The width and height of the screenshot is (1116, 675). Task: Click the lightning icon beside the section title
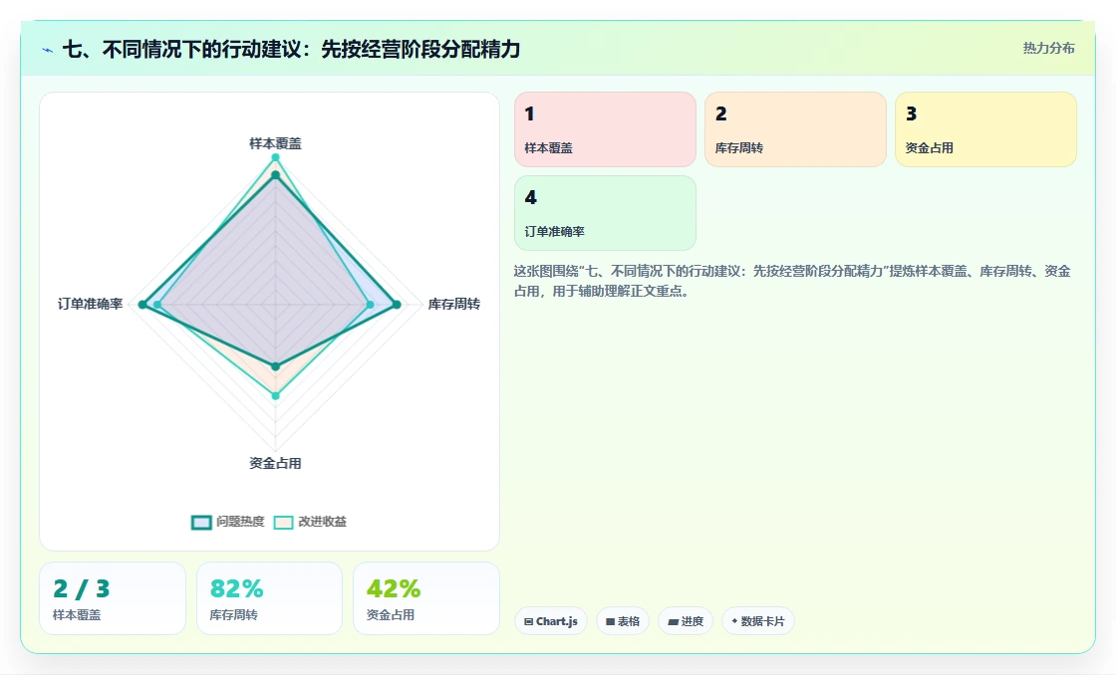(48, 50)
